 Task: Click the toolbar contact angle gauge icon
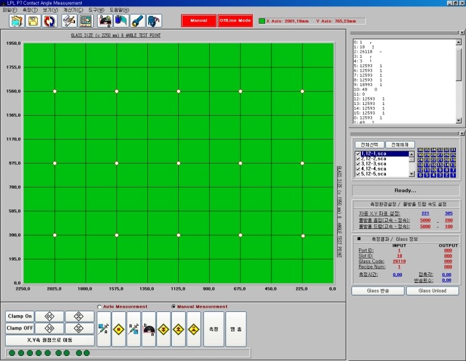click(105, 21)
